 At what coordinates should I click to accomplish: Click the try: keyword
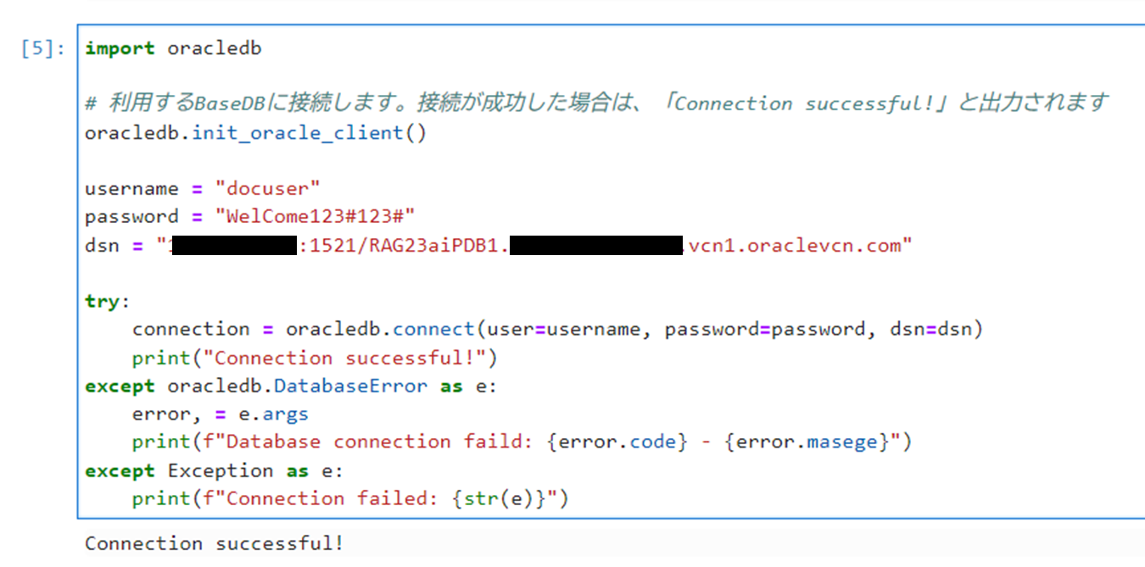click(x=108, y=302)
